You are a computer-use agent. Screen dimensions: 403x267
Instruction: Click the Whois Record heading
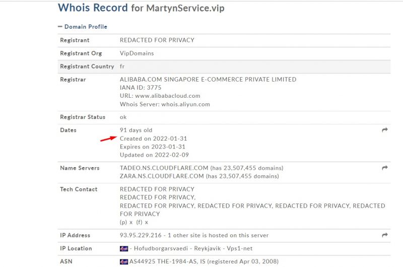coord(93,8)
